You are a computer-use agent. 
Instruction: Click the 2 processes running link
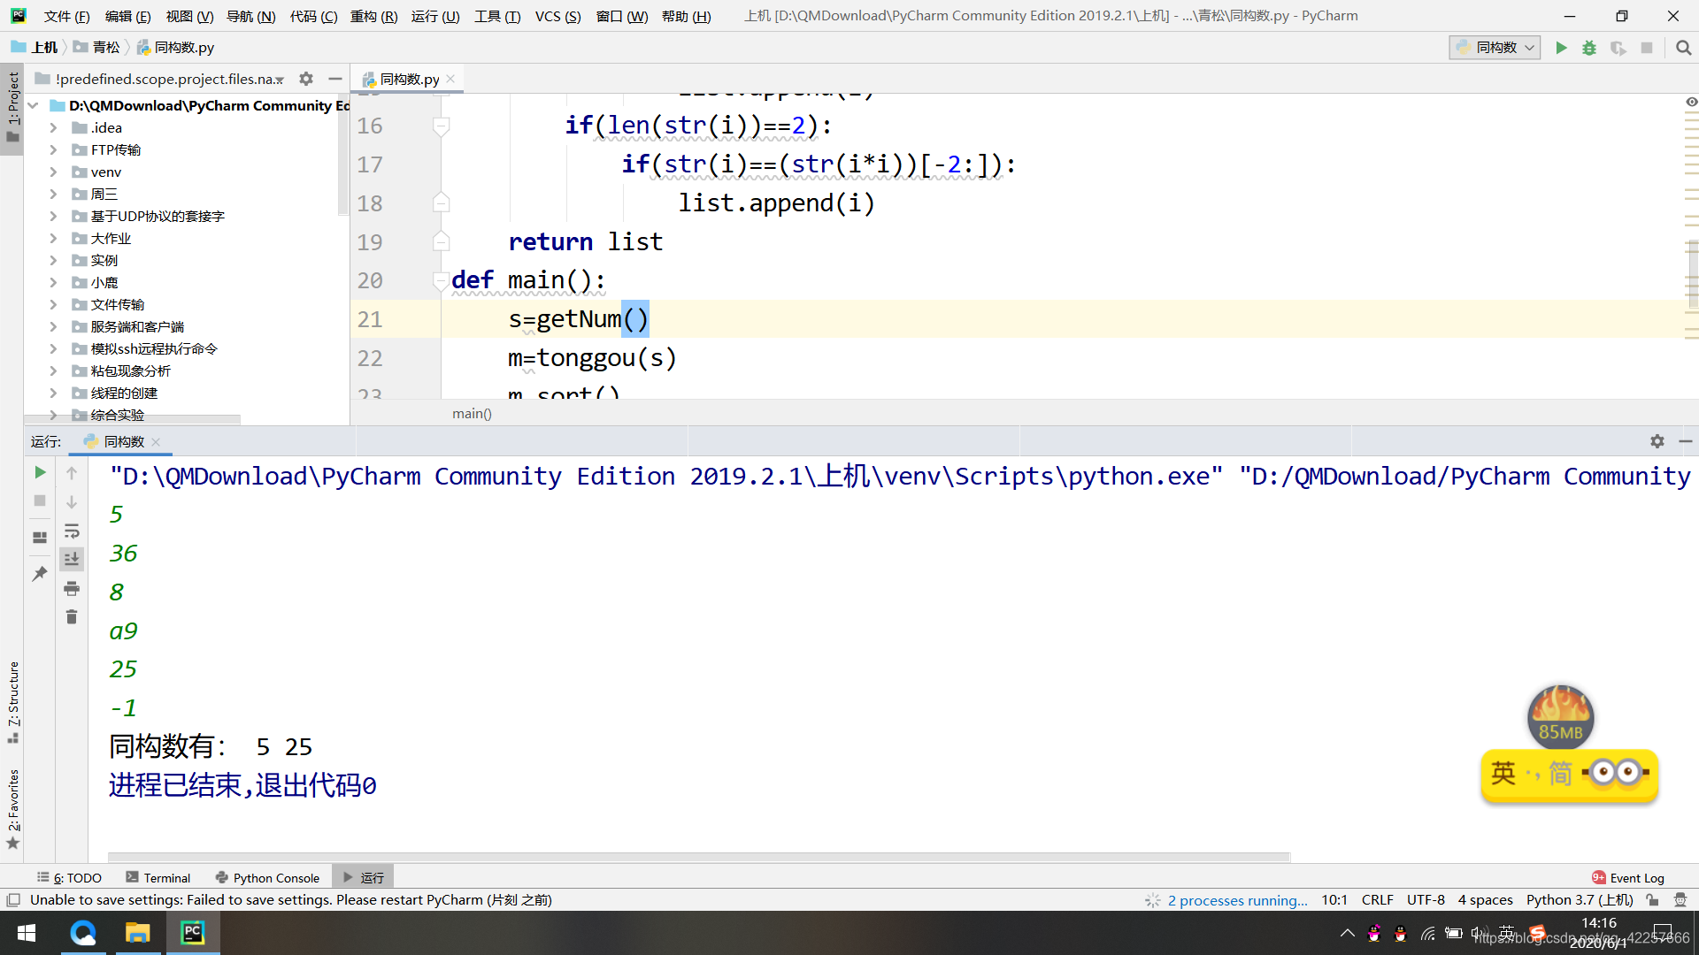click(x=1237, y=900)
